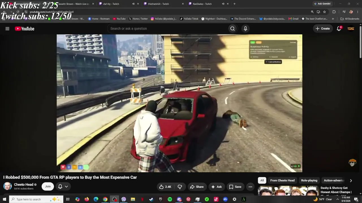362x203 pixels.
Task: Click the Join channel button
Action: pos(48,186)
